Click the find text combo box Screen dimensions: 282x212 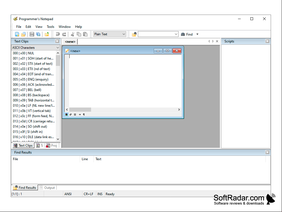click(158, 34)
